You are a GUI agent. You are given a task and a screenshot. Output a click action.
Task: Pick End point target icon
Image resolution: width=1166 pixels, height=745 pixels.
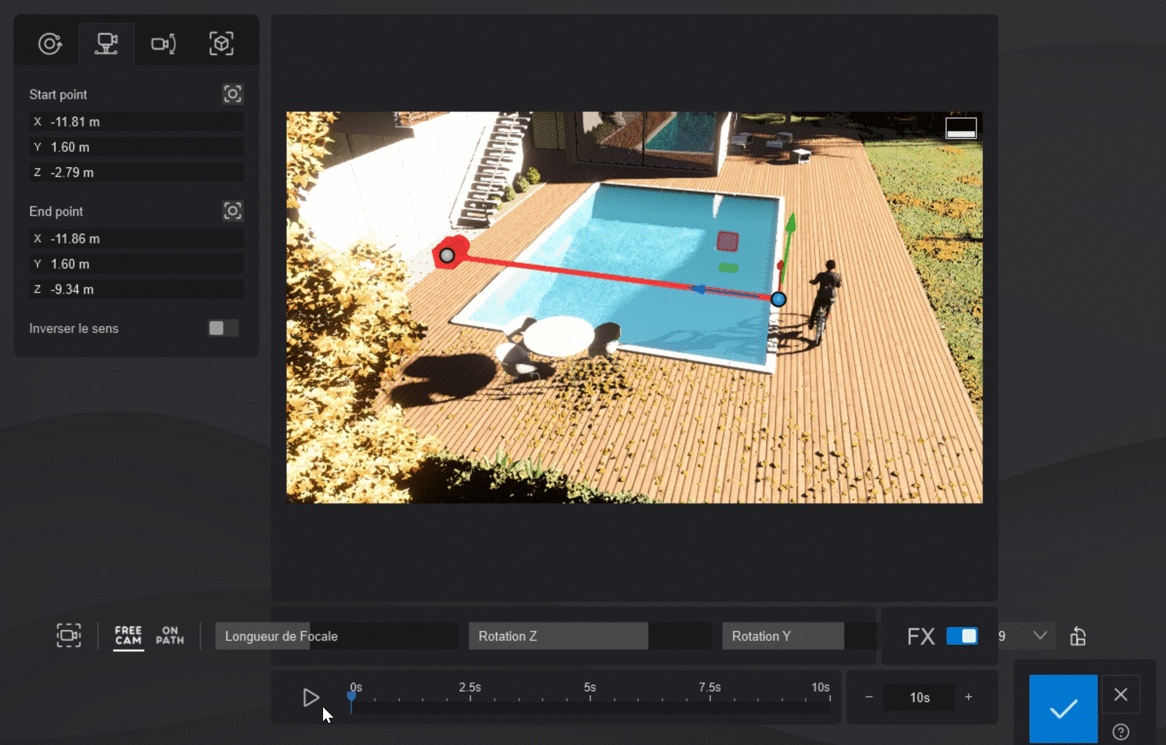click(233, 211)
